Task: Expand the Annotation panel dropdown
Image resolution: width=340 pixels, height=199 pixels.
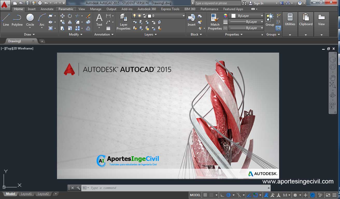Action: pyautogui.click(x=104, y=34)
